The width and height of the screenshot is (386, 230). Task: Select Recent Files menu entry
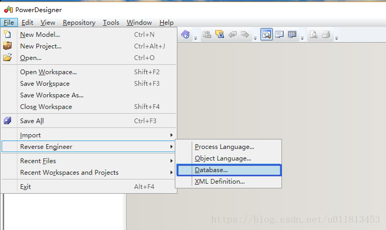89,161
